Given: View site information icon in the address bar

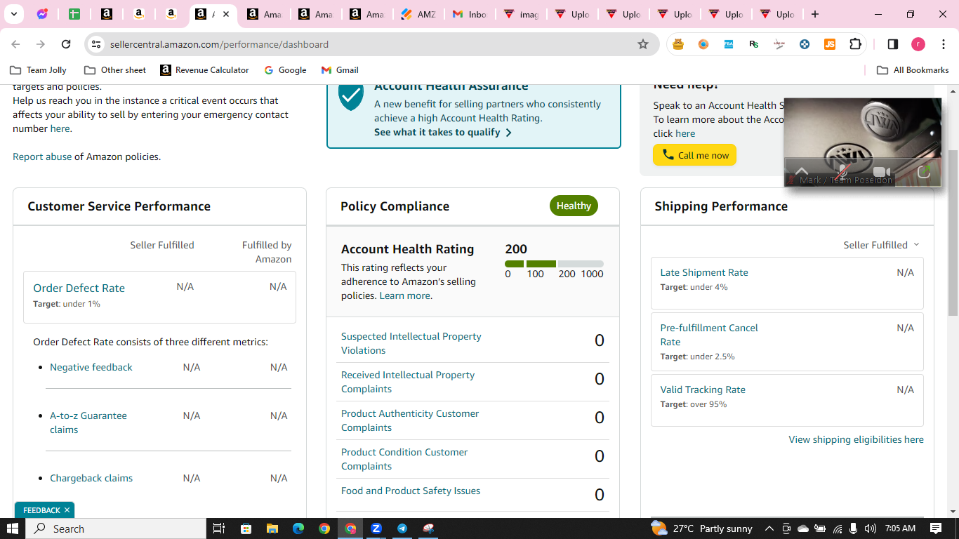Looking at the screenshot, I should click(96, 44).
